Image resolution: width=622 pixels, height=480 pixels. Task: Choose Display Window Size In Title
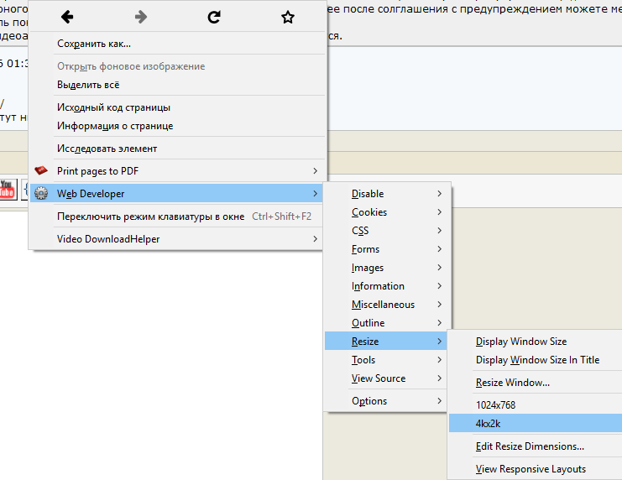coord(537,360)
